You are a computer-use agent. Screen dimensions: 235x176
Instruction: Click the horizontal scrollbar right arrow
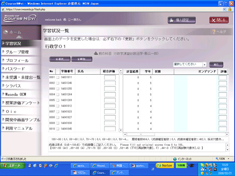227,134
